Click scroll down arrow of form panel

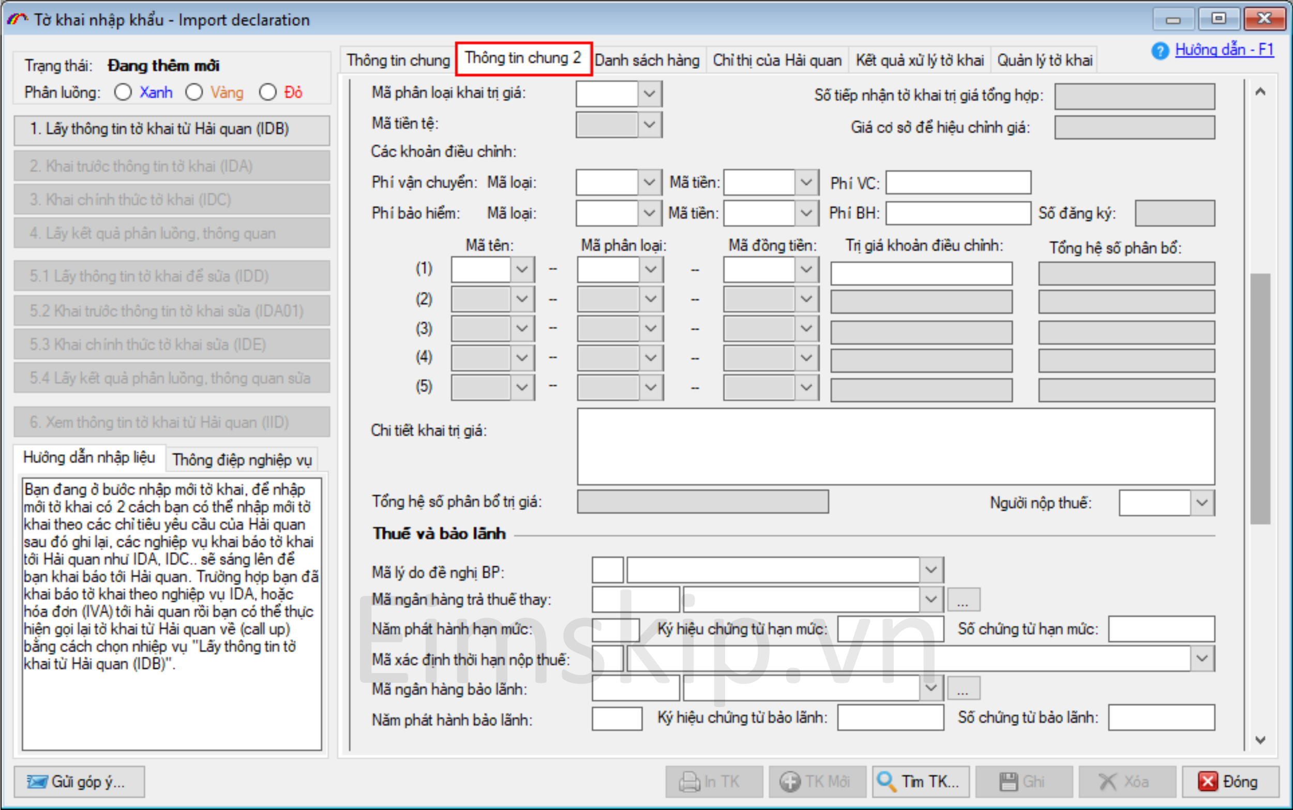(1260, 740)
